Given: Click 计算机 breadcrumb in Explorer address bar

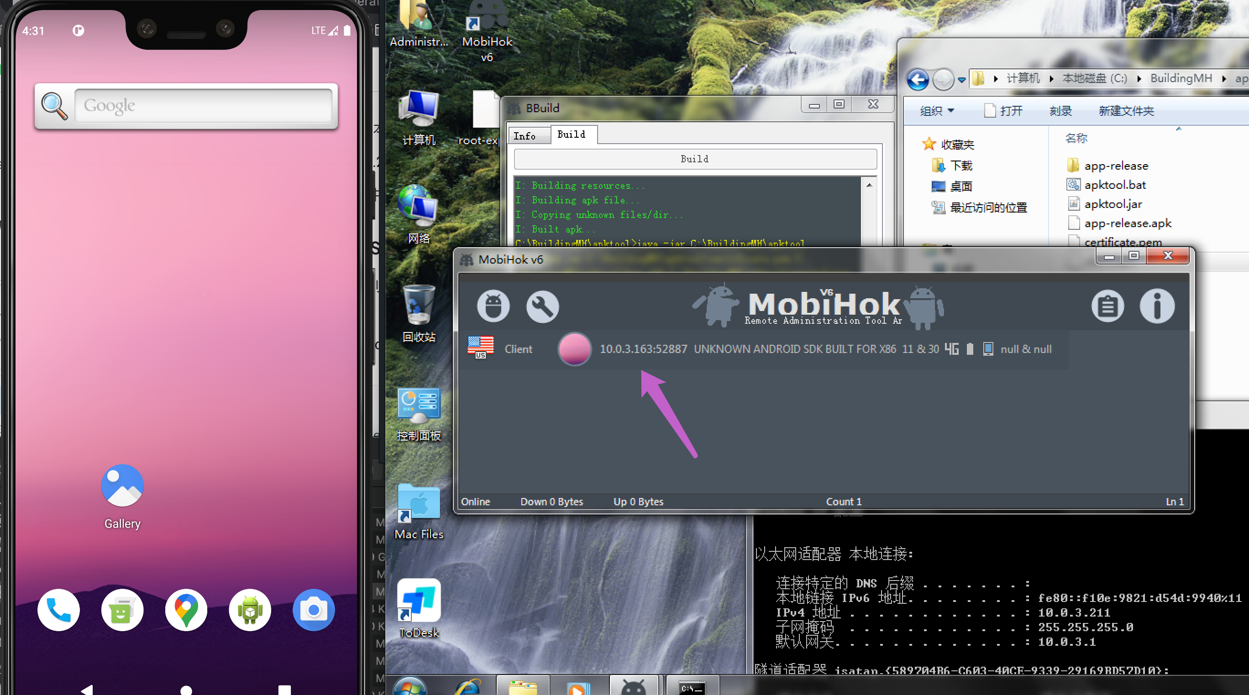Looking at the screenshot, I should tap(1023, 78).
